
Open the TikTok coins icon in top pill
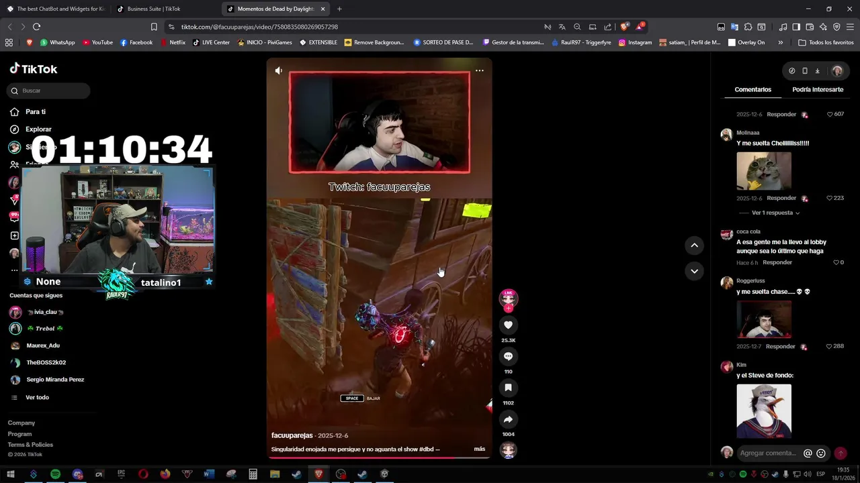click(x=791, y=70)
